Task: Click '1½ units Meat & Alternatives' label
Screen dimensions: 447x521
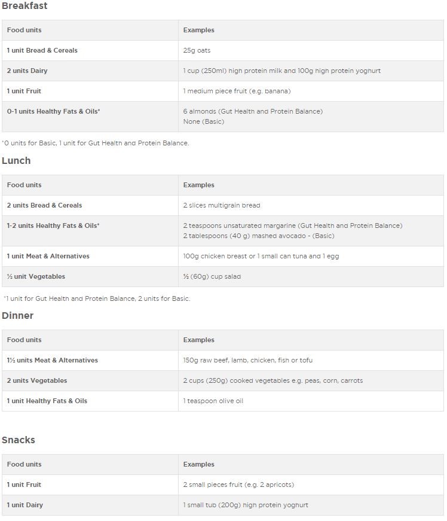Action: pyautogui.click(x=53, y=361)
